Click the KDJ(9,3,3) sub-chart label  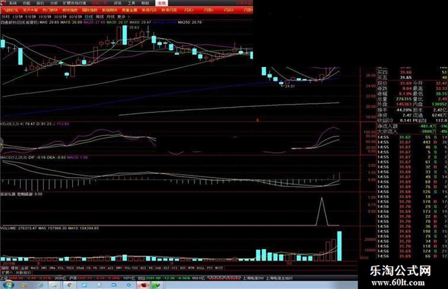tap(9, 124)
